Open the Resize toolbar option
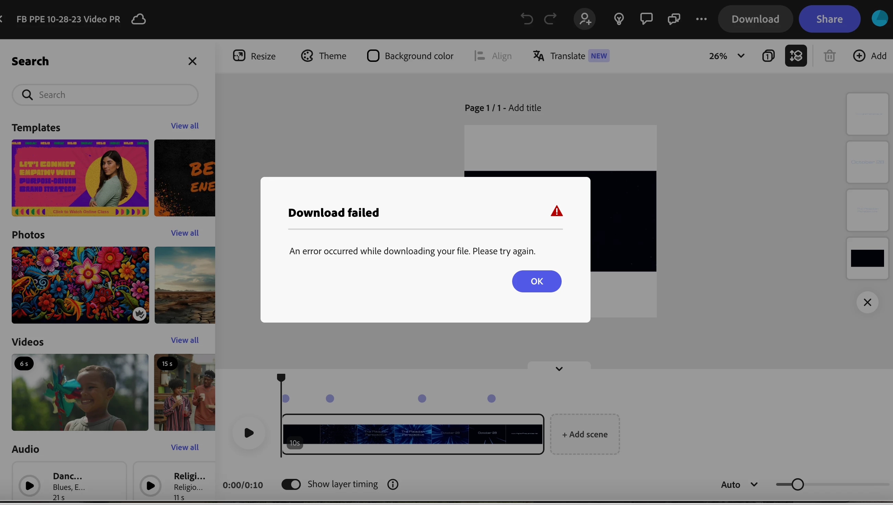The image size is (893, 505). 254,56
